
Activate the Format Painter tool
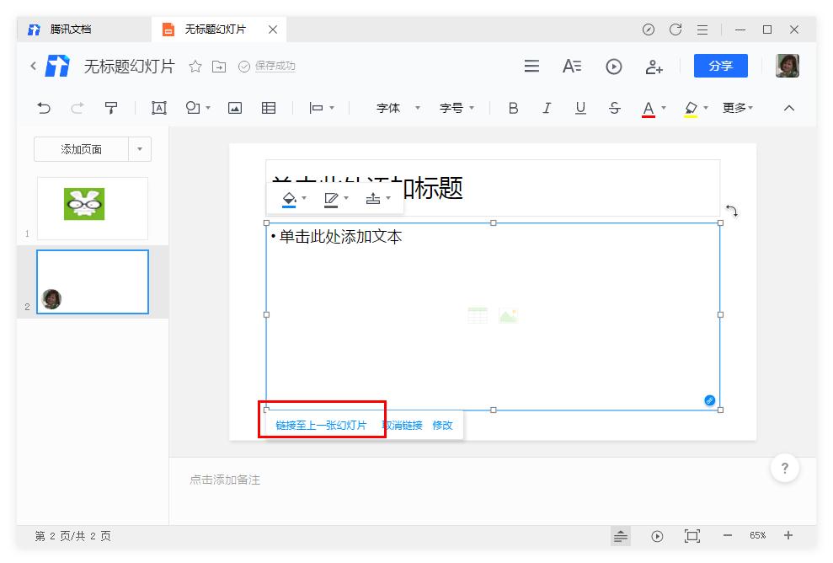pos(110,108)
